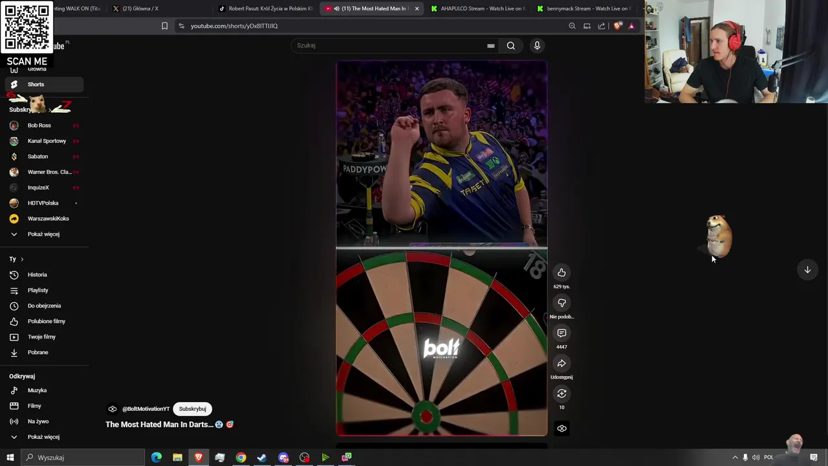Open File Explorer from the taskbar
This screenshot has height=466, width=828.
[x=177, y=458]
